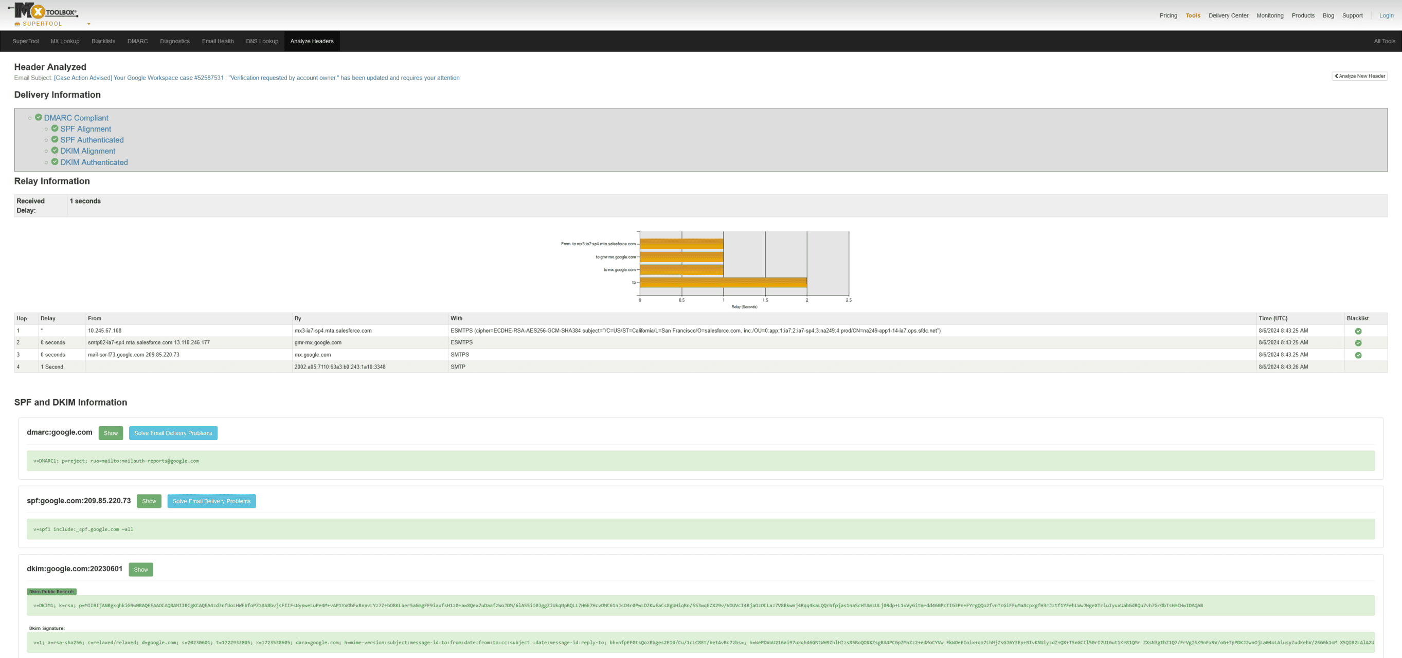
Task: Click Show button for dkim:google.com:20230601
Action: click(x=141, y=570)
